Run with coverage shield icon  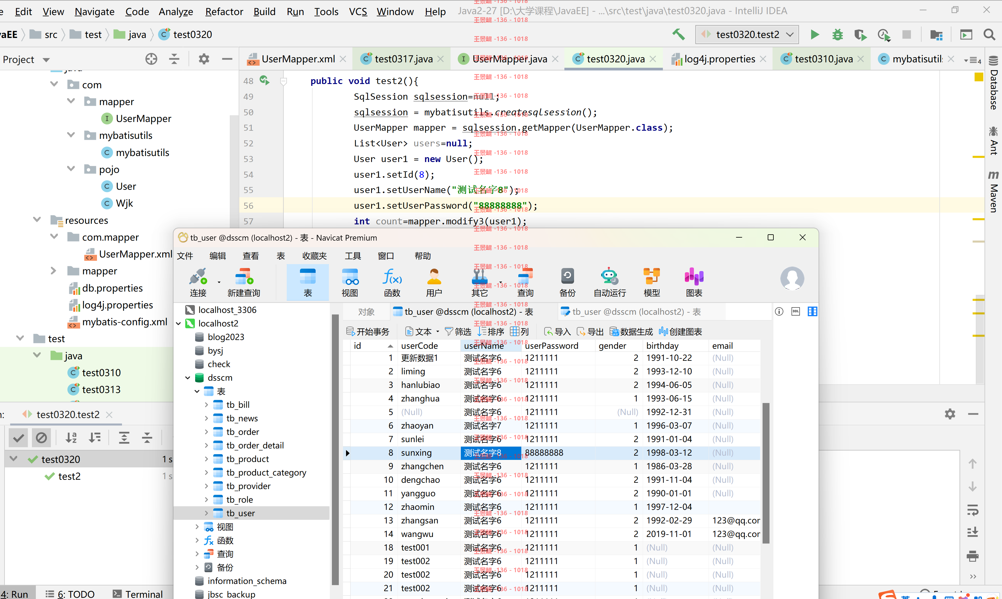pyautogui.click(x=860, y=35)
